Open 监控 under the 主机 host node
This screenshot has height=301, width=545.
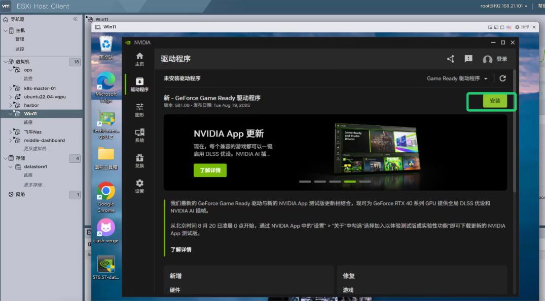20,49
